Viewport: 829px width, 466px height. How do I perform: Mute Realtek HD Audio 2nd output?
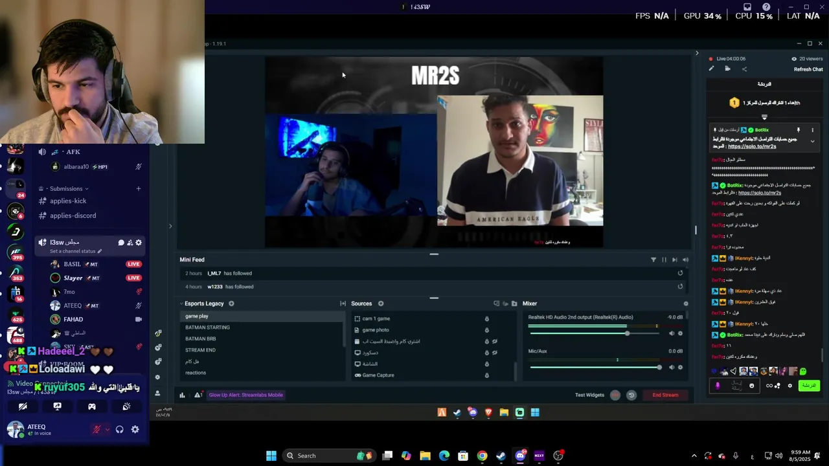coord(671,333)
